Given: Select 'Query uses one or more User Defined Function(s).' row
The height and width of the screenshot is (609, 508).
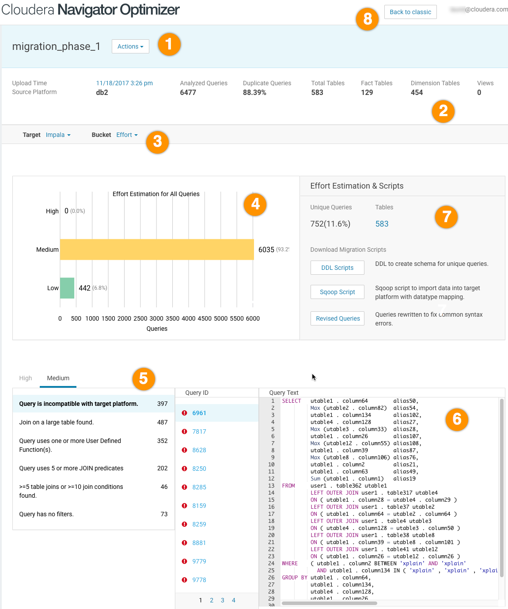Looking at the screenshot, I should 94,445.
